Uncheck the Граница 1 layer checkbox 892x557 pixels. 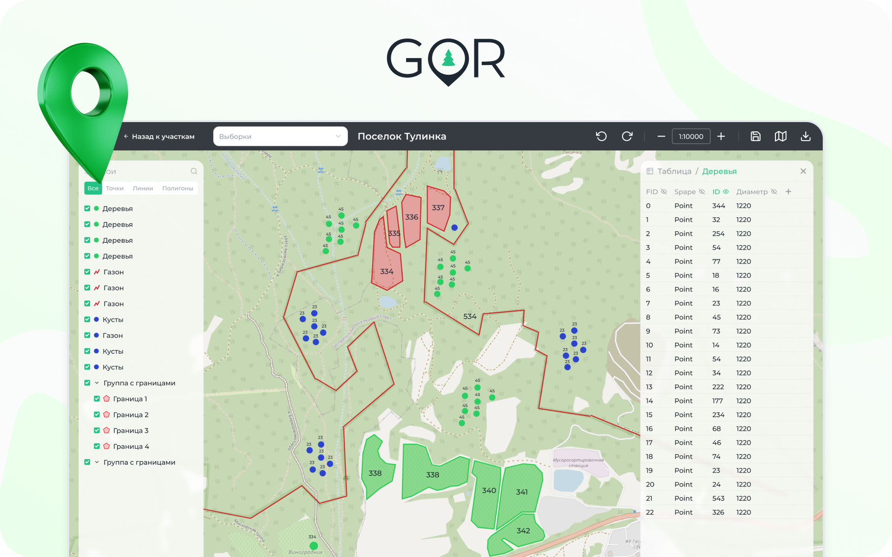[97, 399]
